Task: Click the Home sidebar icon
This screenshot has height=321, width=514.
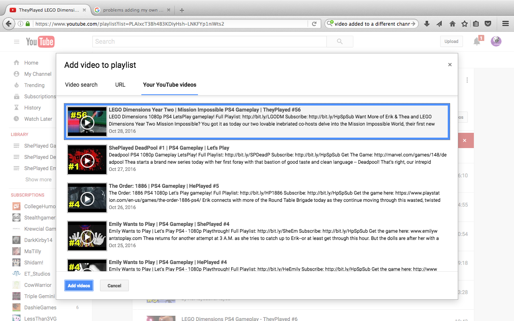Action: (16, 63)
